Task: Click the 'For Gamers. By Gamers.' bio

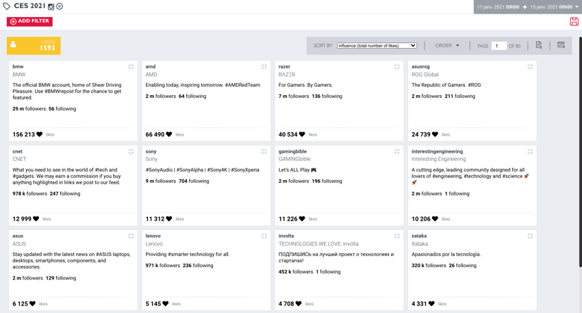Action: (305, 85)
